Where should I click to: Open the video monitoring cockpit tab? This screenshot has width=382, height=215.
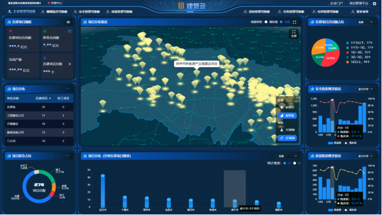(x=54, y=12)
